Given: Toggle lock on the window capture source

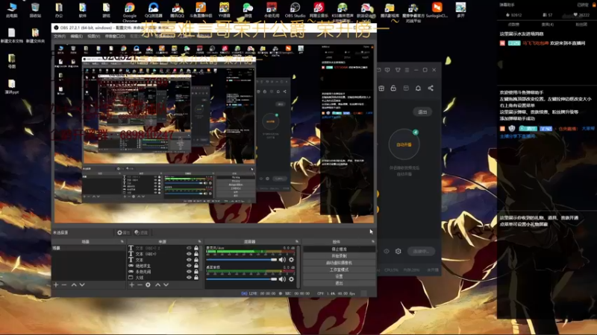Looking at the screenshot, I should (x=196, y=277).
